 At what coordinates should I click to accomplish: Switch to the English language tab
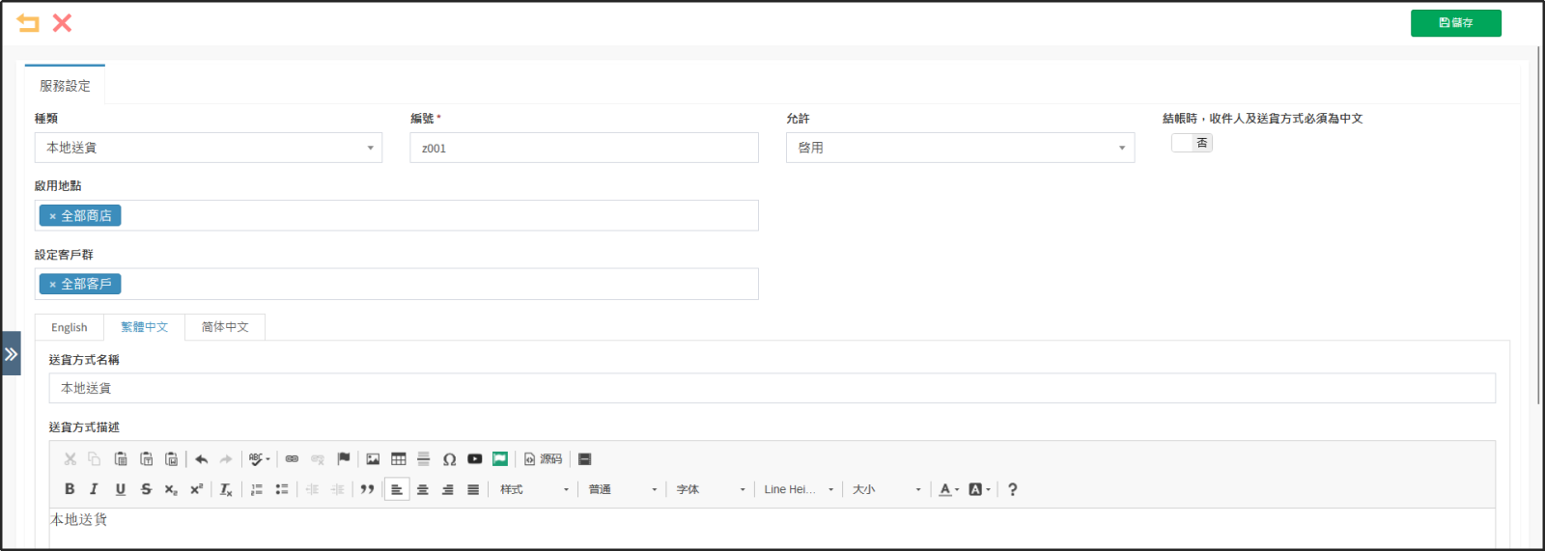click(70, 327)
